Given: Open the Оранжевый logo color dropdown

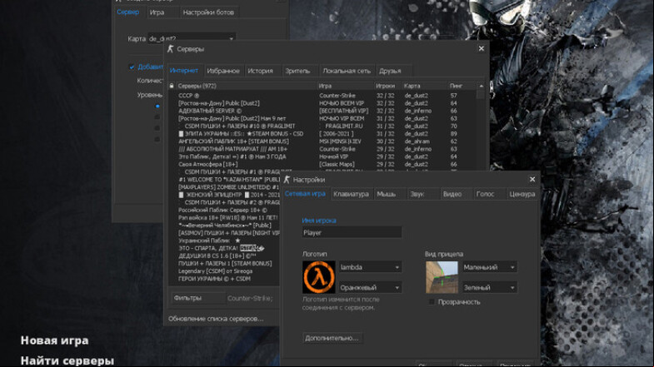Looking at the screenshot, I should [370, 287].
